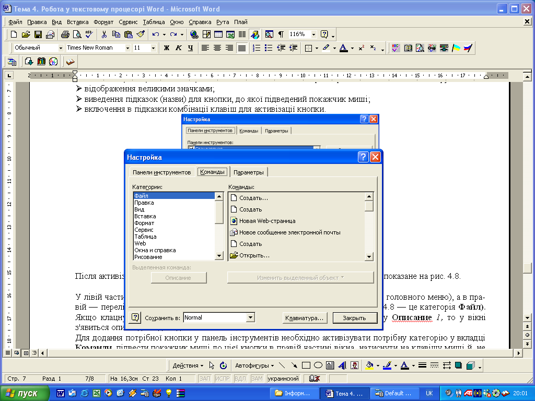
Task: Click the Copy icon
Action: (116, 34)
